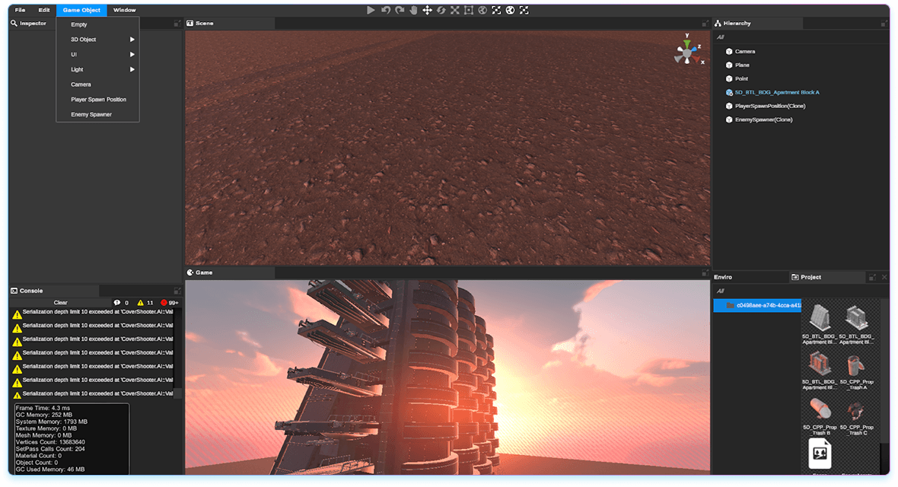Click the Undo arrow icon
The width and height of the screenshot is (898, 487).
[386, 10]
